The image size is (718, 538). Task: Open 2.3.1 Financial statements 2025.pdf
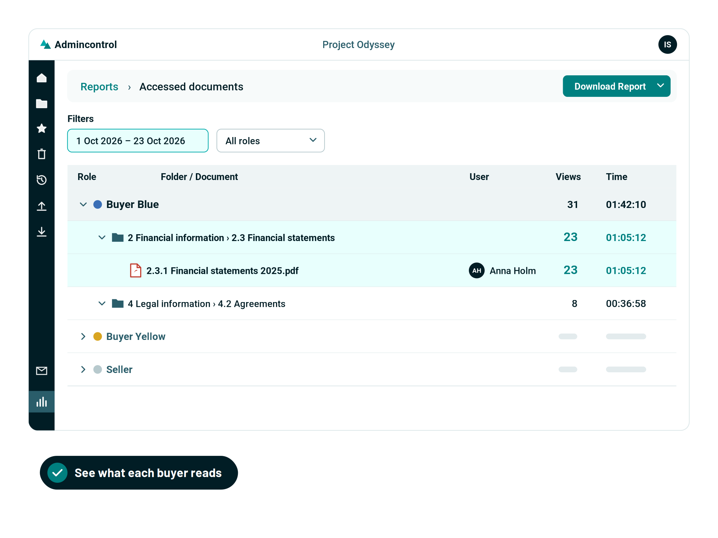click(x=222, y=271)
